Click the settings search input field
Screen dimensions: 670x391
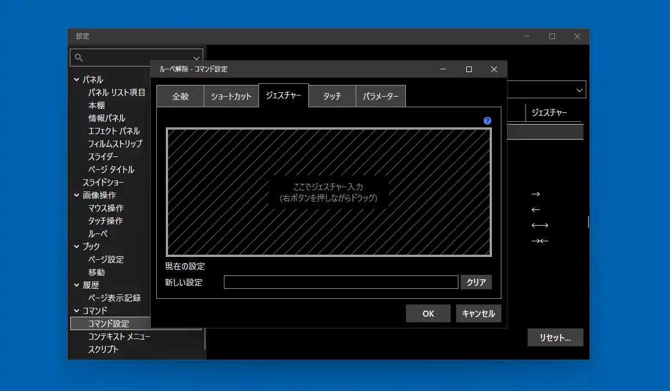pos(137,58)
